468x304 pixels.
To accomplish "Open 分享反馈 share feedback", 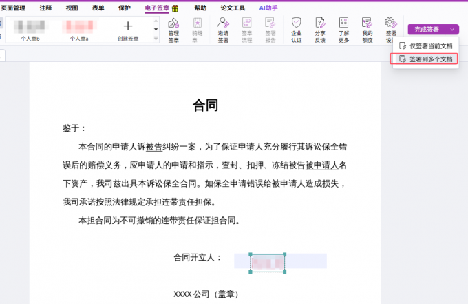I will pyautogui.click(x=320, y=30).
